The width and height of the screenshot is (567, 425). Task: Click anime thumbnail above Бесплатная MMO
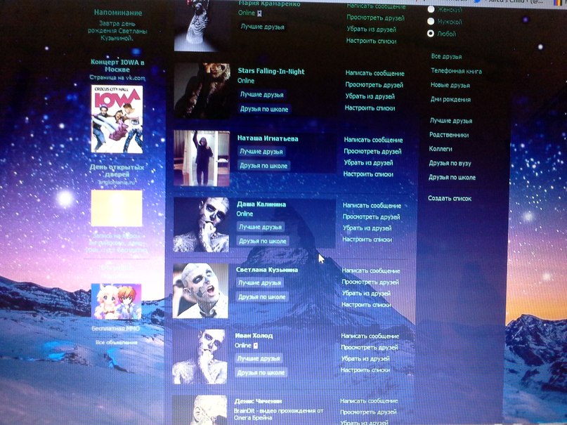coord(116,302)
